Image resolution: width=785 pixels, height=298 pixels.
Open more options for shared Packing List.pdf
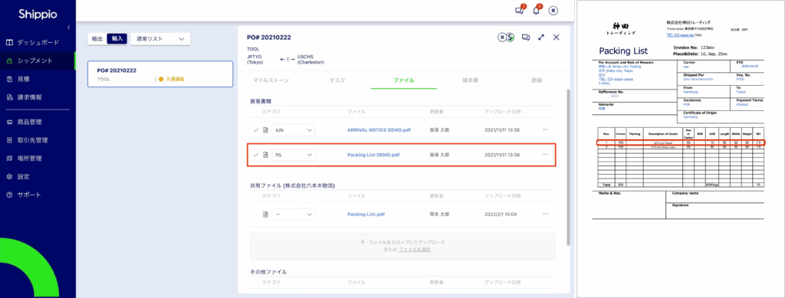tap(546, 214)
